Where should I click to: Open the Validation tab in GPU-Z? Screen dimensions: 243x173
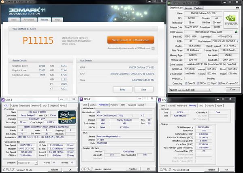[x=198, y=8]
